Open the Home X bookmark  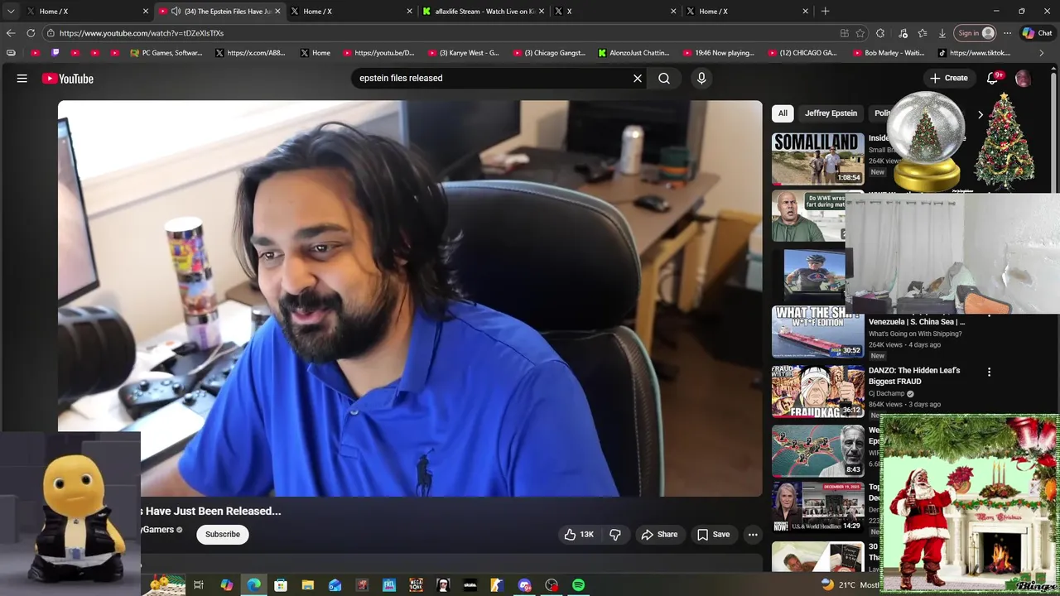click(x=316, y=53)
